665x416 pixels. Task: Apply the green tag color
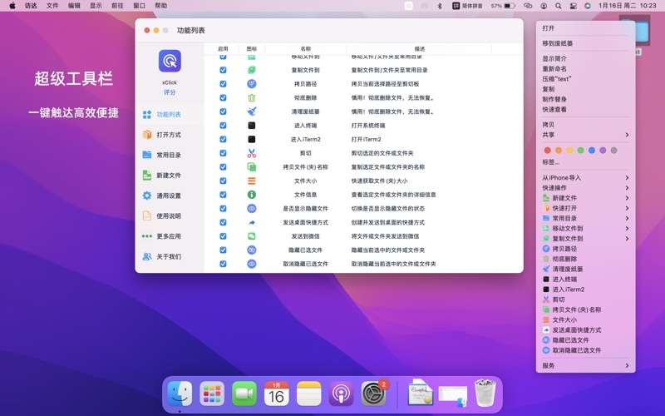pos(580,151)
